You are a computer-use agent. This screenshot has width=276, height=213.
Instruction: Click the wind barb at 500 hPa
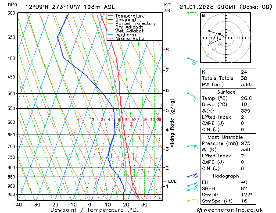192,96
